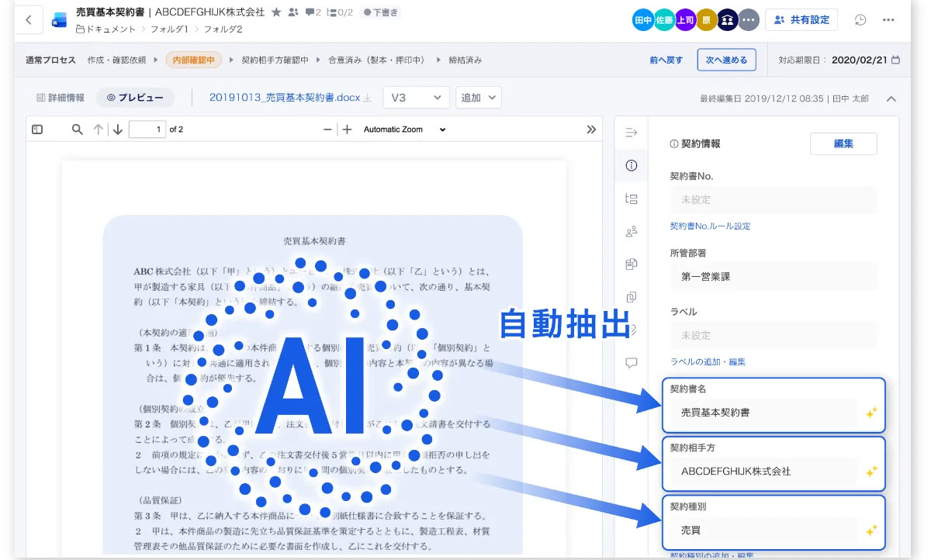Screen dimensions: 931x560
Task: Open the ドキュメント breadcrumb folder
Action: pos(106,29)
